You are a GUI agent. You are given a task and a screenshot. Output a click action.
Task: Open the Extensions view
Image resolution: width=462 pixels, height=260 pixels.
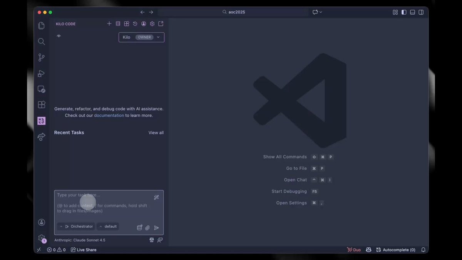tap(41, 105)
